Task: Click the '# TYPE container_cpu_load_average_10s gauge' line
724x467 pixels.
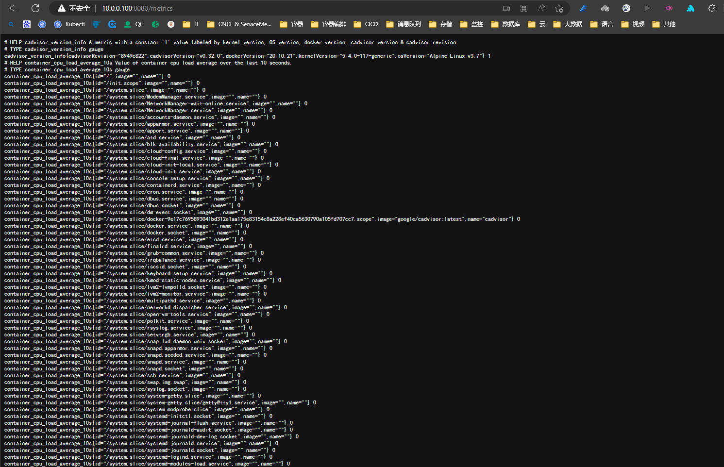Action: [67, 69]
